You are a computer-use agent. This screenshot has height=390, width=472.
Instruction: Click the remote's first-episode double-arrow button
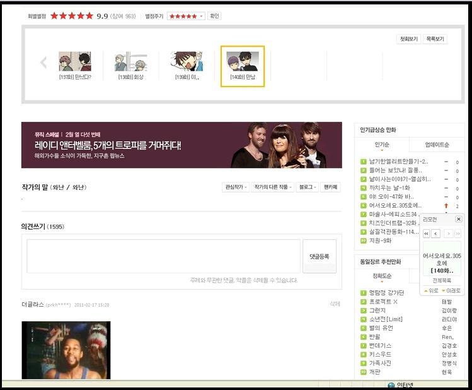tap(427, 233)
